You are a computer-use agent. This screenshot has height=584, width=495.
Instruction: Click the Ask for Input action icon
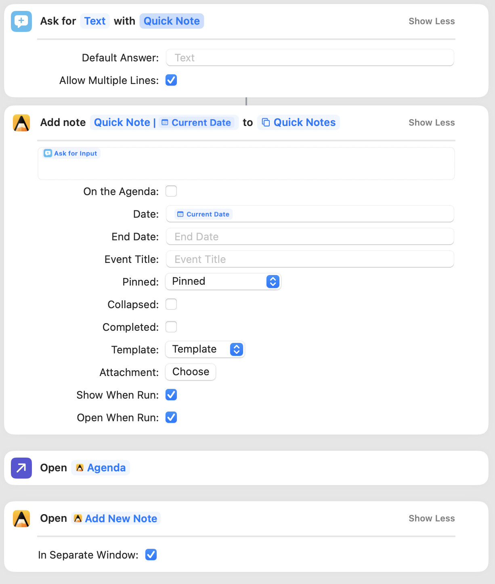[21, 21]
